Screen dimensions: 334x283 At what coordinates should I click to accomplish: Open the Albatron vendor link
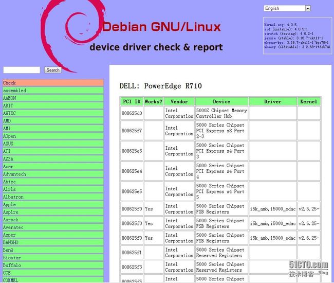[x=53, y=197]
